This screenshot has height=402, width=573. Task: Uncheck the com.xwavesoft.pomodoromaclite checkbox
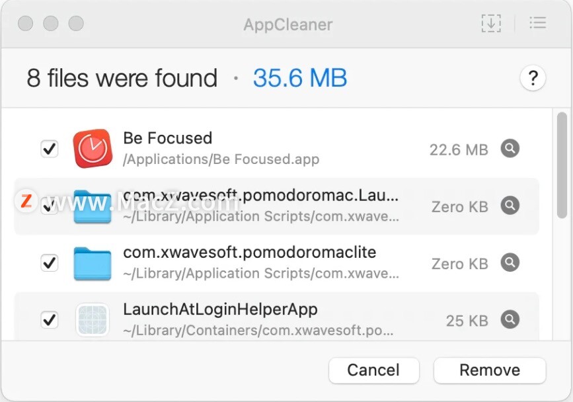coord(50,263)
